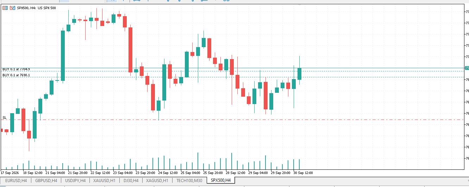Switch to the EURUSD,H4 chart tab

(16, 180)
